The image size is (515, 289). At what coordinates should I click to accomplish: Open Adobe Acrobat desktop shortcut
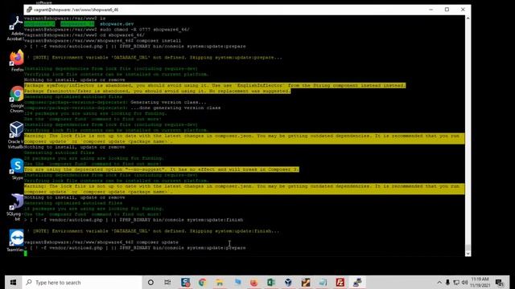(x=15, y=28)
